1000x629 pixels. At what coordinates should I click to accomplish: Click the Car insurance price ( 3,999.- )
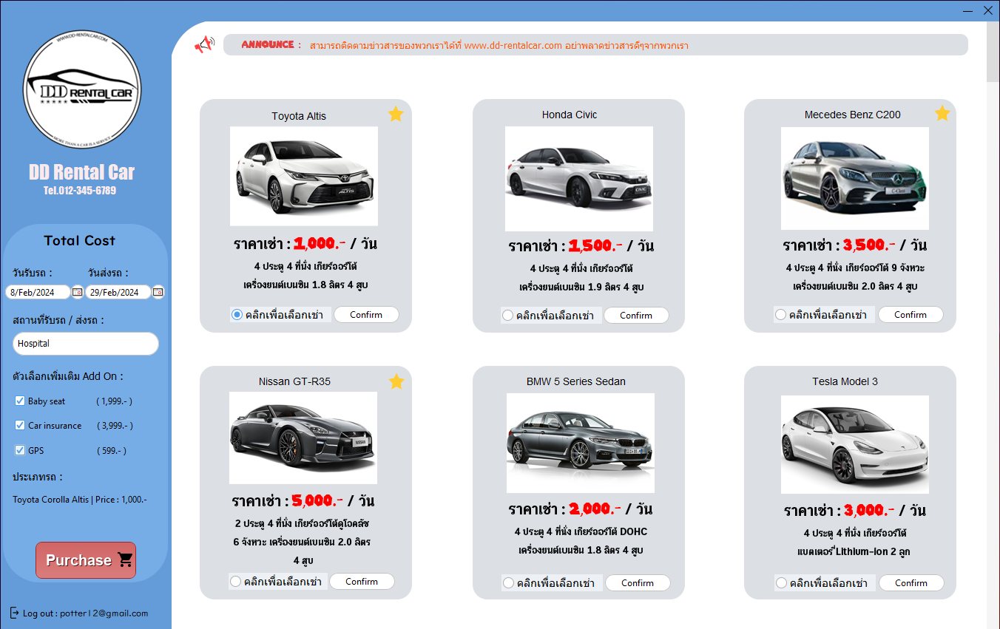pyautogui.click(x=115, y=426)
